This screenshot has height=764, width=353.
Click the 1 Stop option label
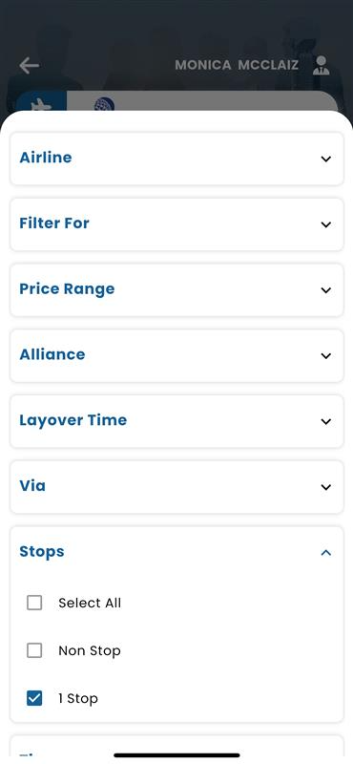[78, 698]
